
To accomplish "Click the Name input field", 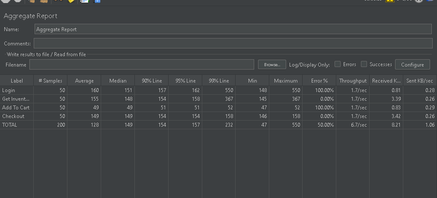I will point(233,29).
